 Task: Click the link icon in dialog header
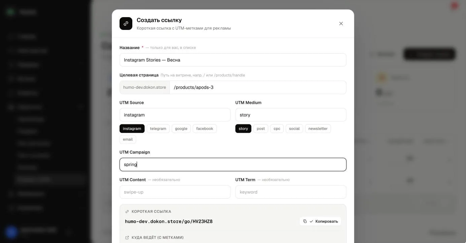(x=126, y=24)
